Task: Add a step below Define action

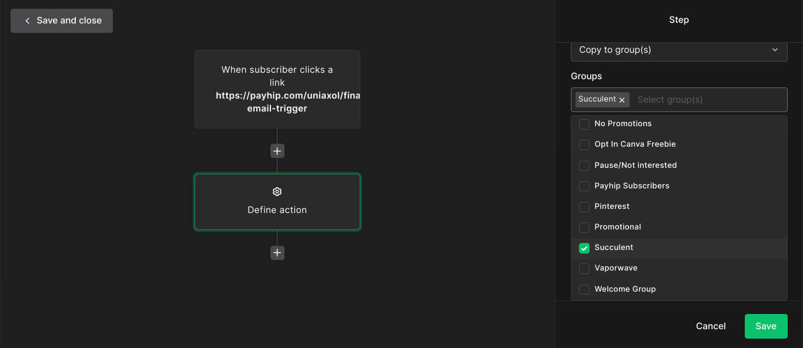Action: (x=277, y=253)
